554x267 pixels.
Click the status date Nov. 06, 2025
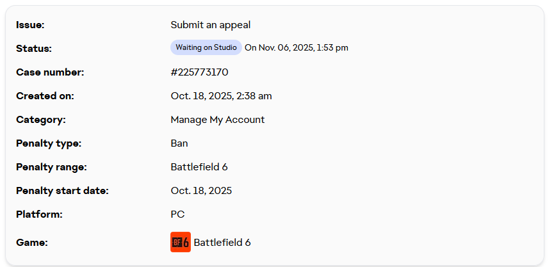(286, 47)
